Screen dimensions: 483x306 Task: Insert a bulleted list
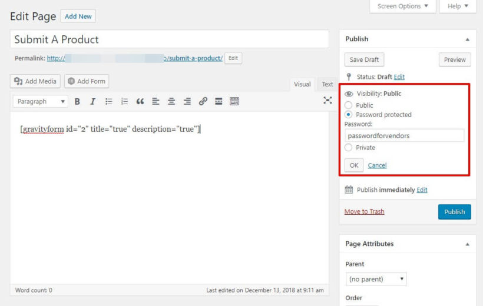pyautogui.click(x=108, y=101)
